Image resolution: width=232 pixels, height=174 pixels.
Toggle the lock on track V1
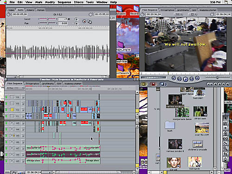click(23, 116)
